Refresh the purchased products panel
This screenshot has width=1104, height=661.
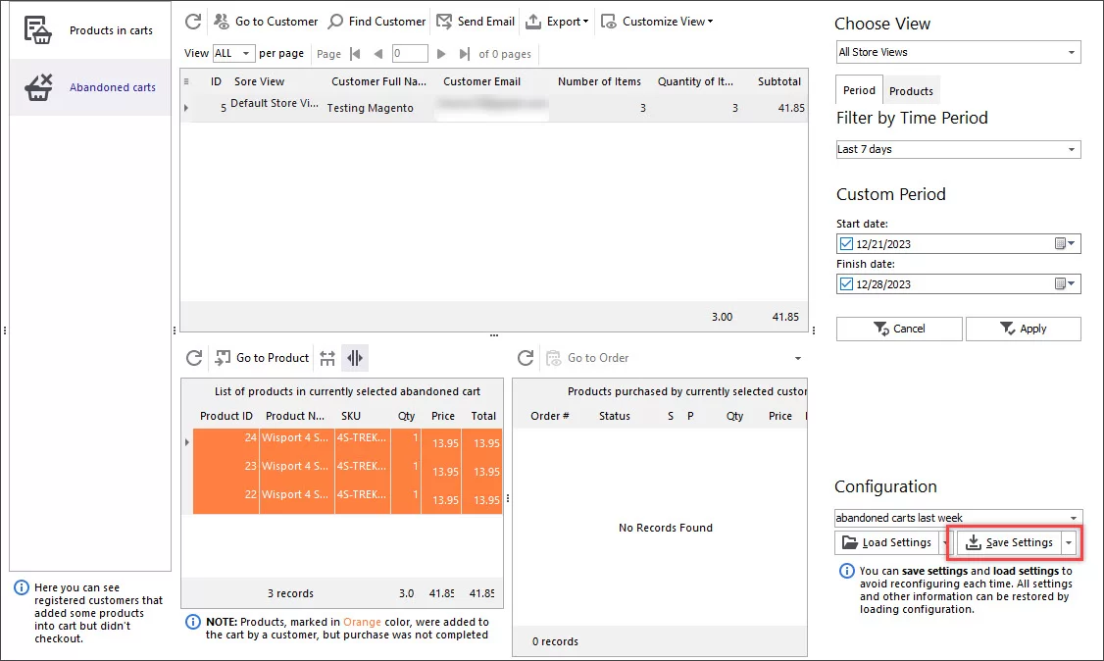coord(526,358)
